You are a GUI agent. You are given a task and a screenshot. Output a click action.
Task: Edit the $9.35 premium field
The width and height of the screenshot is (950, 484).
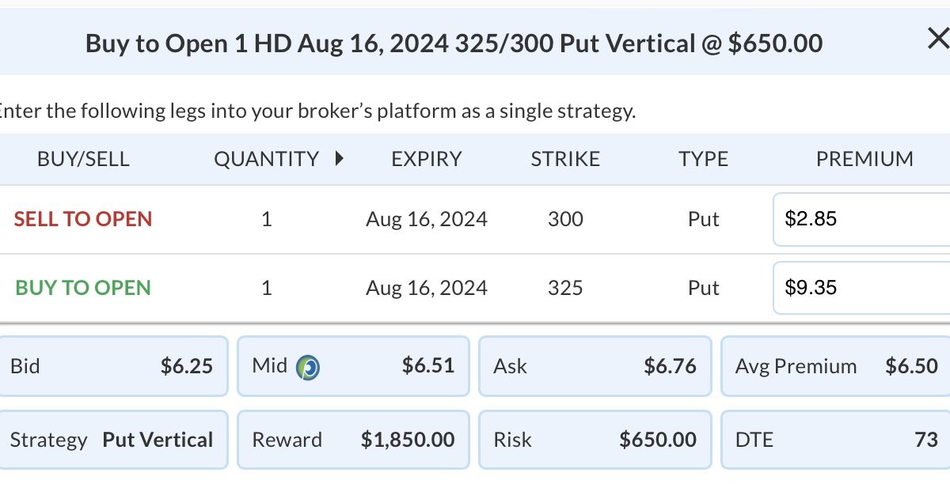tap(862, 288)
